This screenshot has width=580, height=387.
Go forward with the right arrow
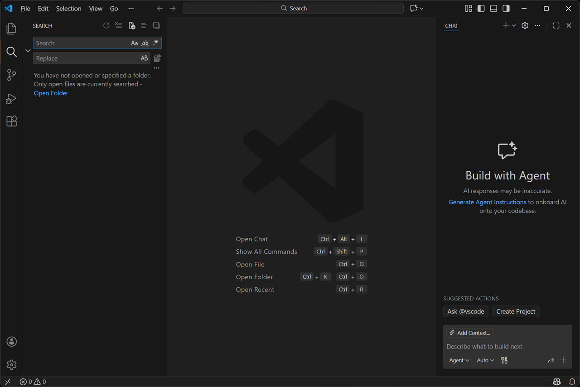(x=172, y=8)
